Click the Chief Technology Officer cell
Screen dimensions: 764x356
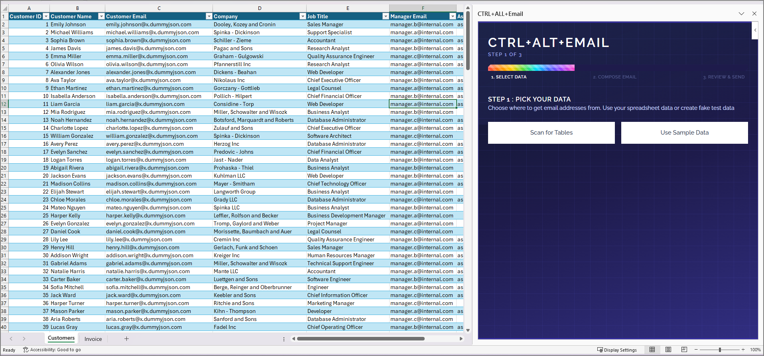348,184
